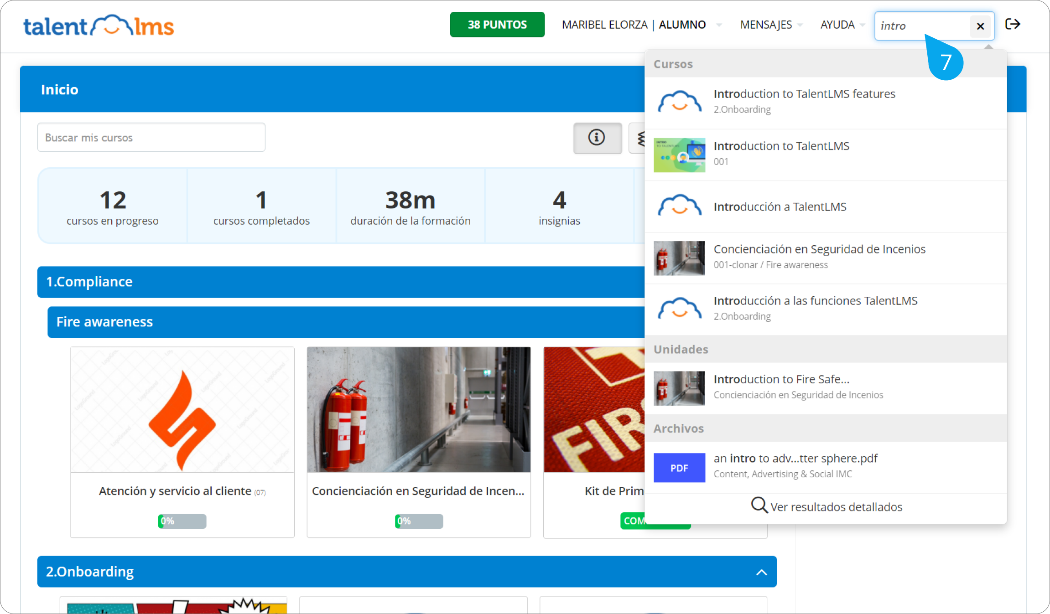
Task: Click the 38m duración de la formación stat
Action: pos(410,206)
